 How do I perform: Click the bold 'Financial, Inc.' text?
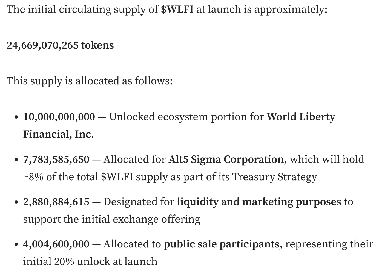(58, 134)
